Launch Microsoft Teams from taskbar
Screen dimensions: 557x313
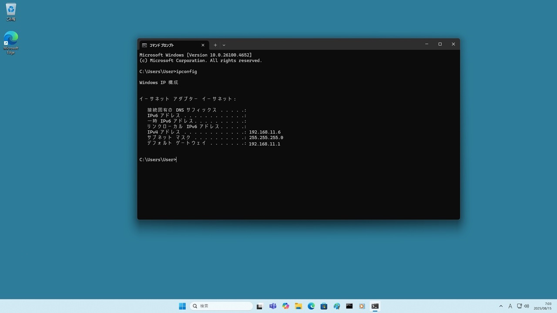[x=273, y=306]
